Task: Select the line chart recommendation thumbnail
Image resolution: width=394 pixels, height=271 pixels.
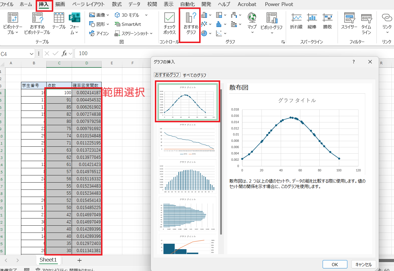Action: (x=187, y=138)
